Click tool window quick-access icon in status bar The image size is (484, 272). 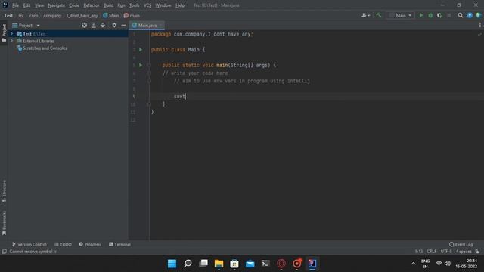[x=5, y=252]
